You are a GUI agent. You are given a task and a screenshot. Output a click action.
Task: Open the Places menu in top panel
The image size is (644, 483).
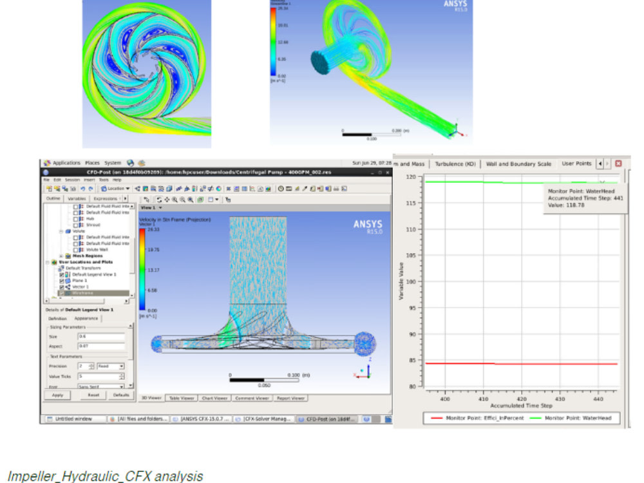coord(92,163)
